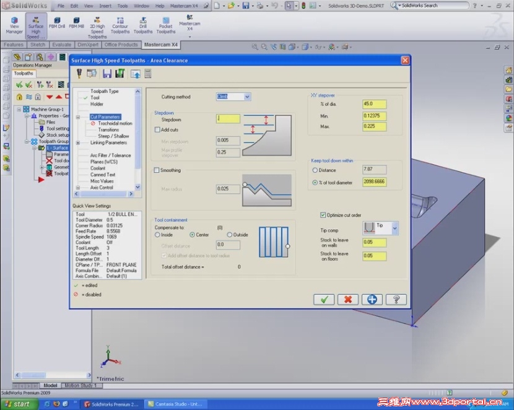Click the tool icon in dialog toolbar
This screenshot has width=514, height=410.
click(x=79, y=74)
